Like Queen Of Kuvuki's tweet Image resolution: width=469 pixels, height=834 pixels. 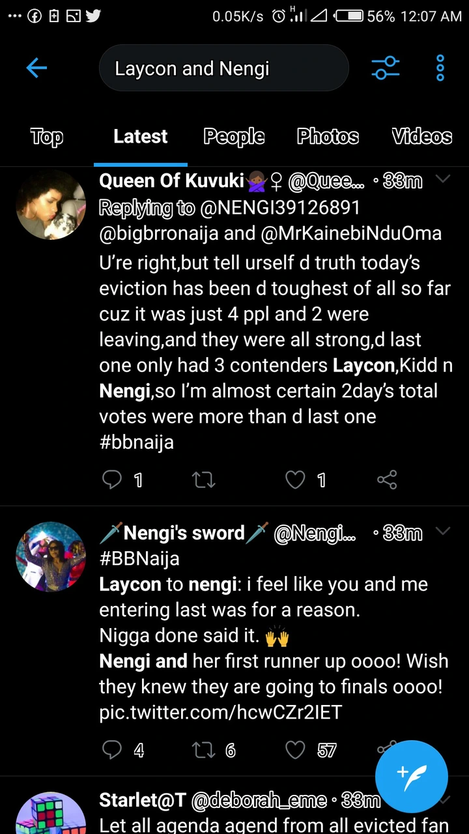pyautogui.click(x=296, y=480)
